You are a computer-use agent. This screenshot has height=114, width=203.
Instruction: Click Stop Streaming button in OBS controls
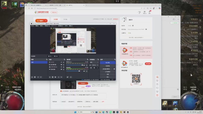pos(108,63)
